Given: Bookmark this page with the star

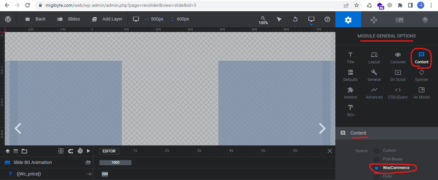Looking at the screenshot, I should [356, 5].
